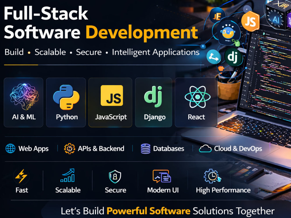Click the Scalable bar chart icon

(x=68, y=175)
